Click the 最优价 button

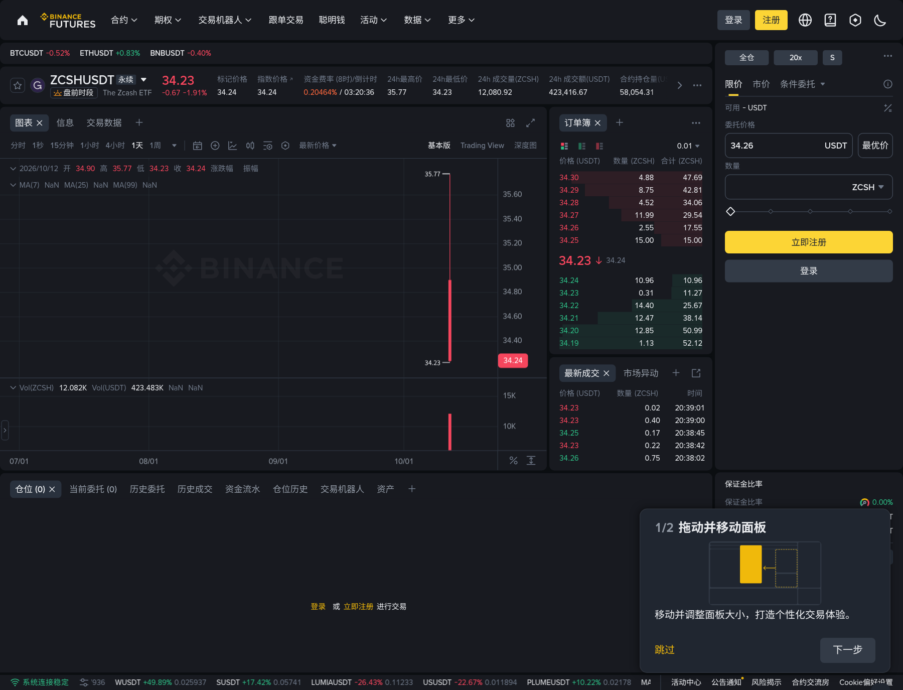click(x=875, y=146)
